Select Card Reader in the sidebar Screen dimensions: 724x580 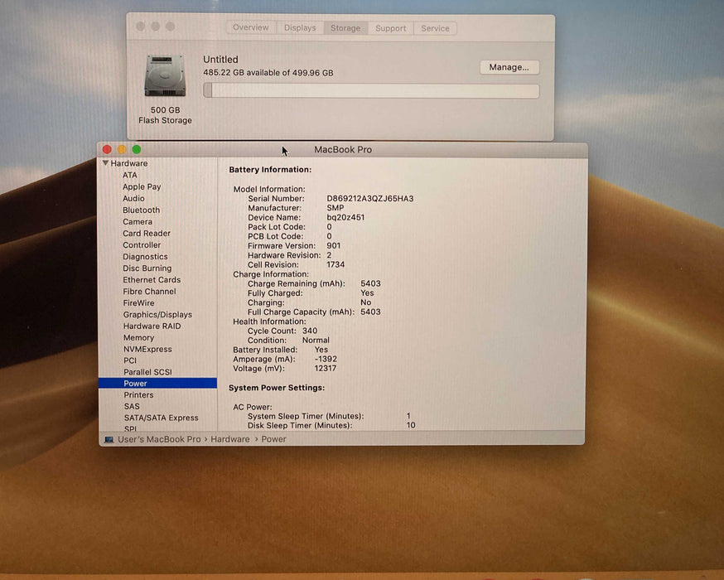click(147, 233)
